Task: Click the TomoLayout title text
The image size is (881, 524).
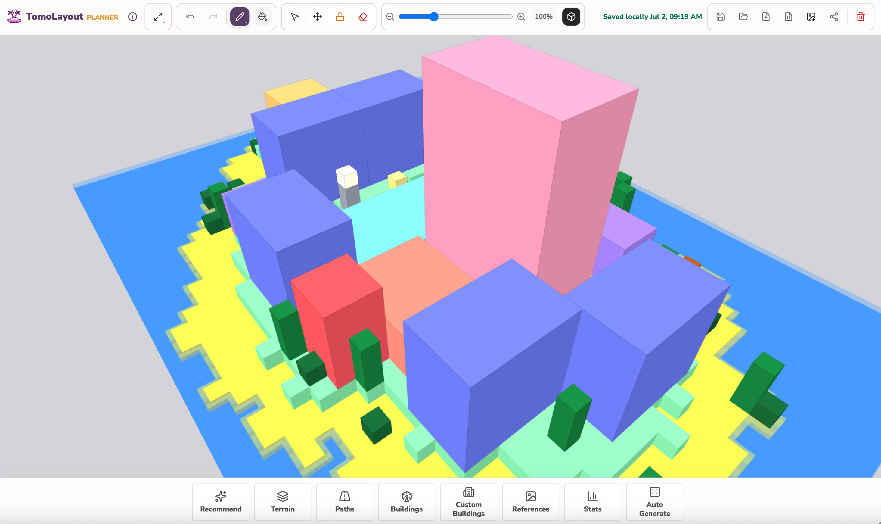Action: click(55, 17)
